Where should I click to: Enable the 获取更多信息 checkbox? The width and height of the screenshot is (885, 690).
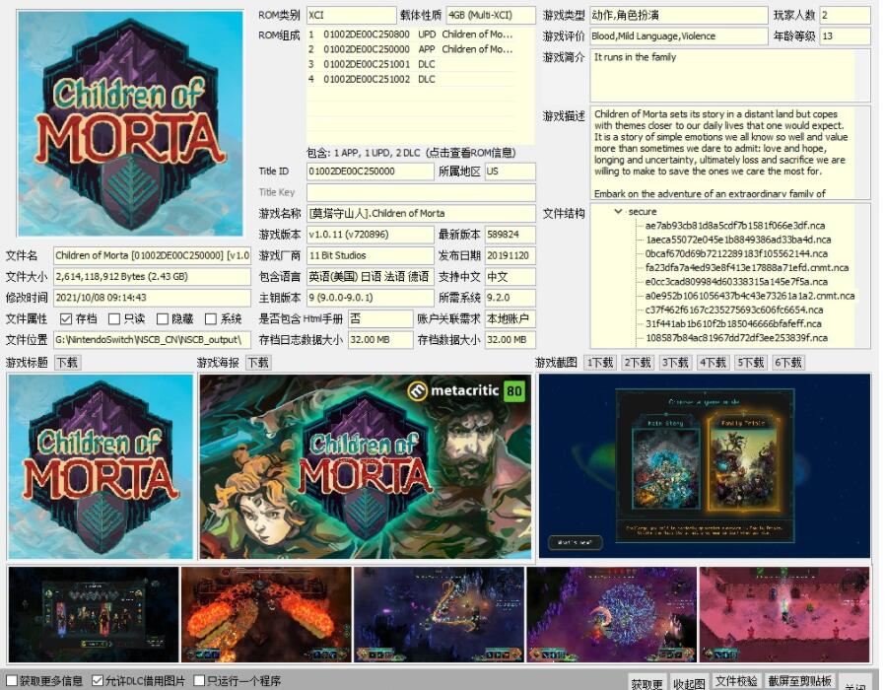[x=11, y=681]
